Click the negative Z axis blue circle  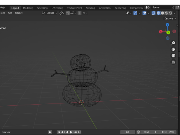[x=168, y=38]
